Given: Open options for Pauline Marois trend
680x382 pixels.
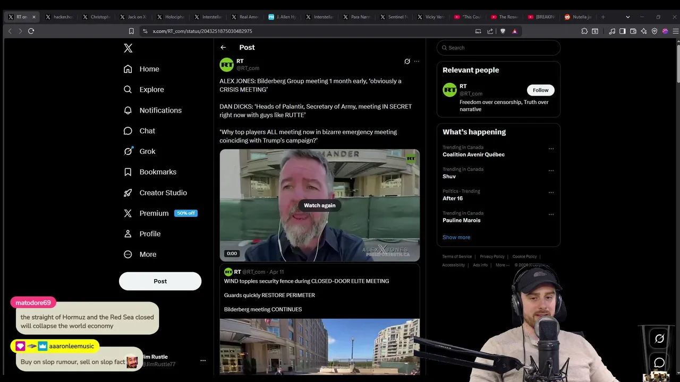Looking at the screenshot, I should click(551, 214).
